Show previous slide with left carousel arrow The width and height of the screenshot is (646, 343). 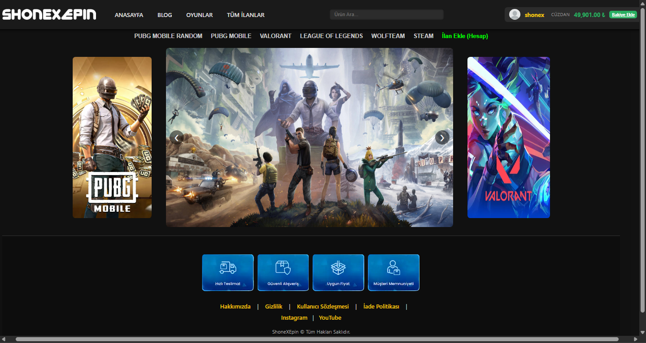pos(177,137)
